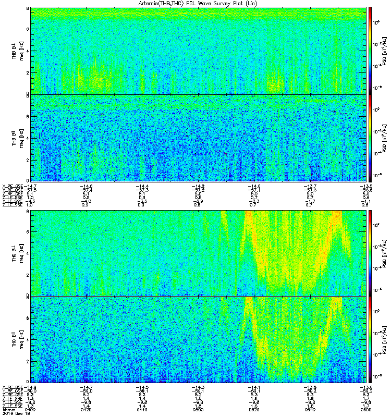Click the '0520' time tick label

point(254,410)
